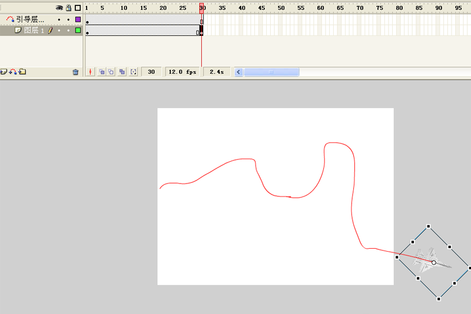
Task: Select the 引导层 guide layer name
Action: click(x=30, y=20)
